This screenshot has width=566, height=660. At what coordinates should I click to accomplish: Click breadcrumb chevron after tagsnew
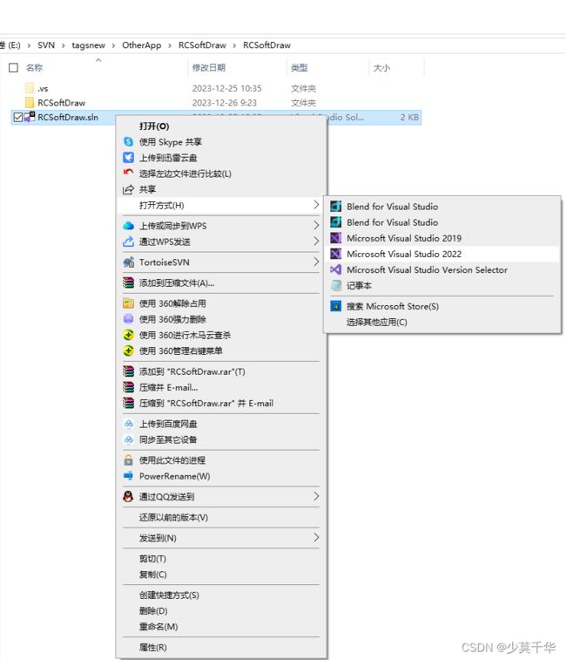113,45
